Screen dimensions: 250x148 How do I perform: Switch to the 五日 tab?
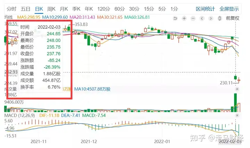click(25, 9)
